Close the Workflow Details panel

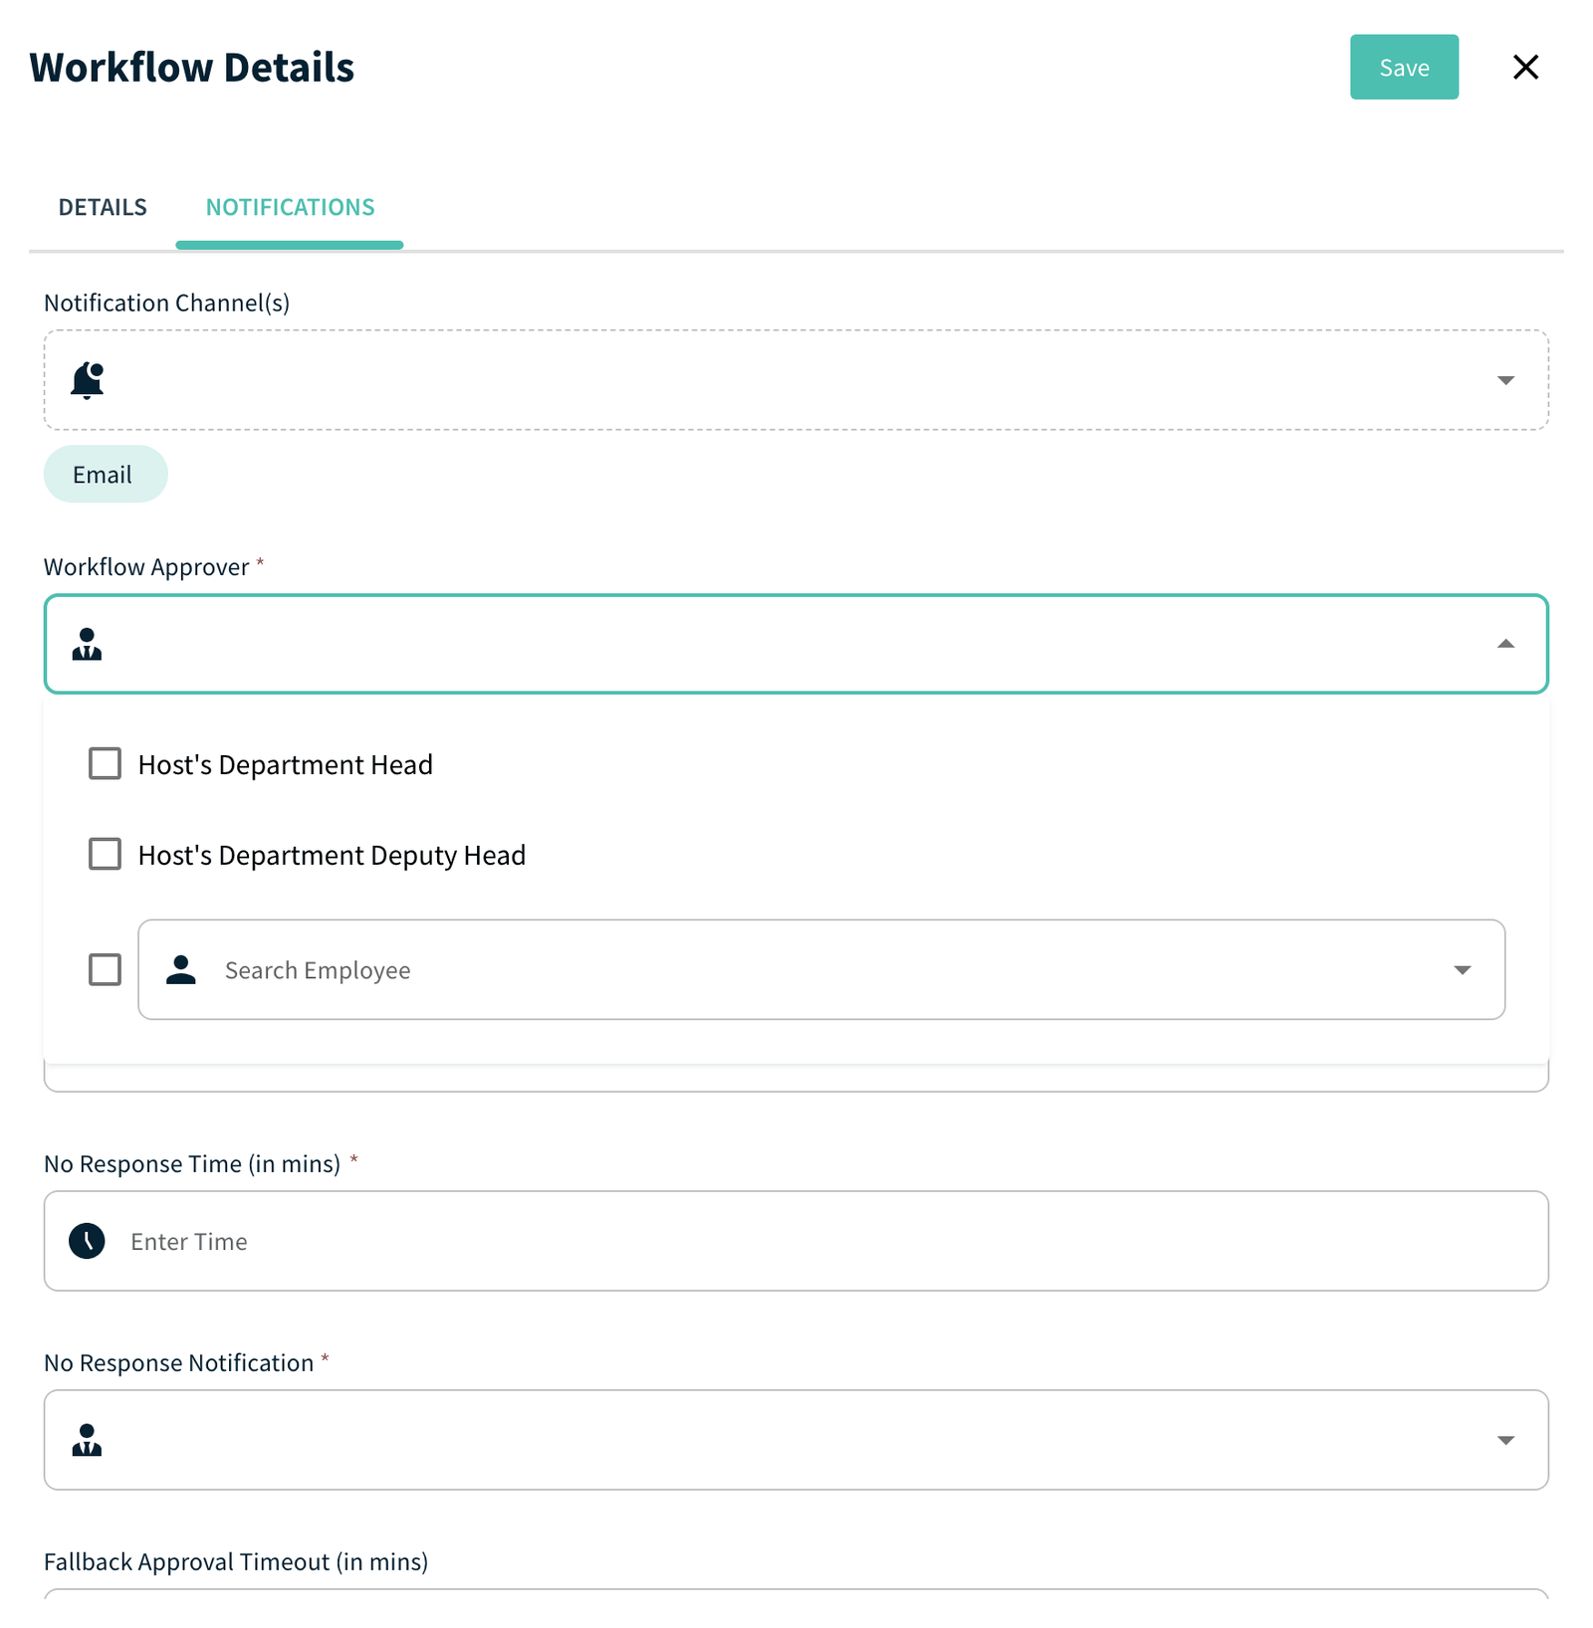(1525, 67)
